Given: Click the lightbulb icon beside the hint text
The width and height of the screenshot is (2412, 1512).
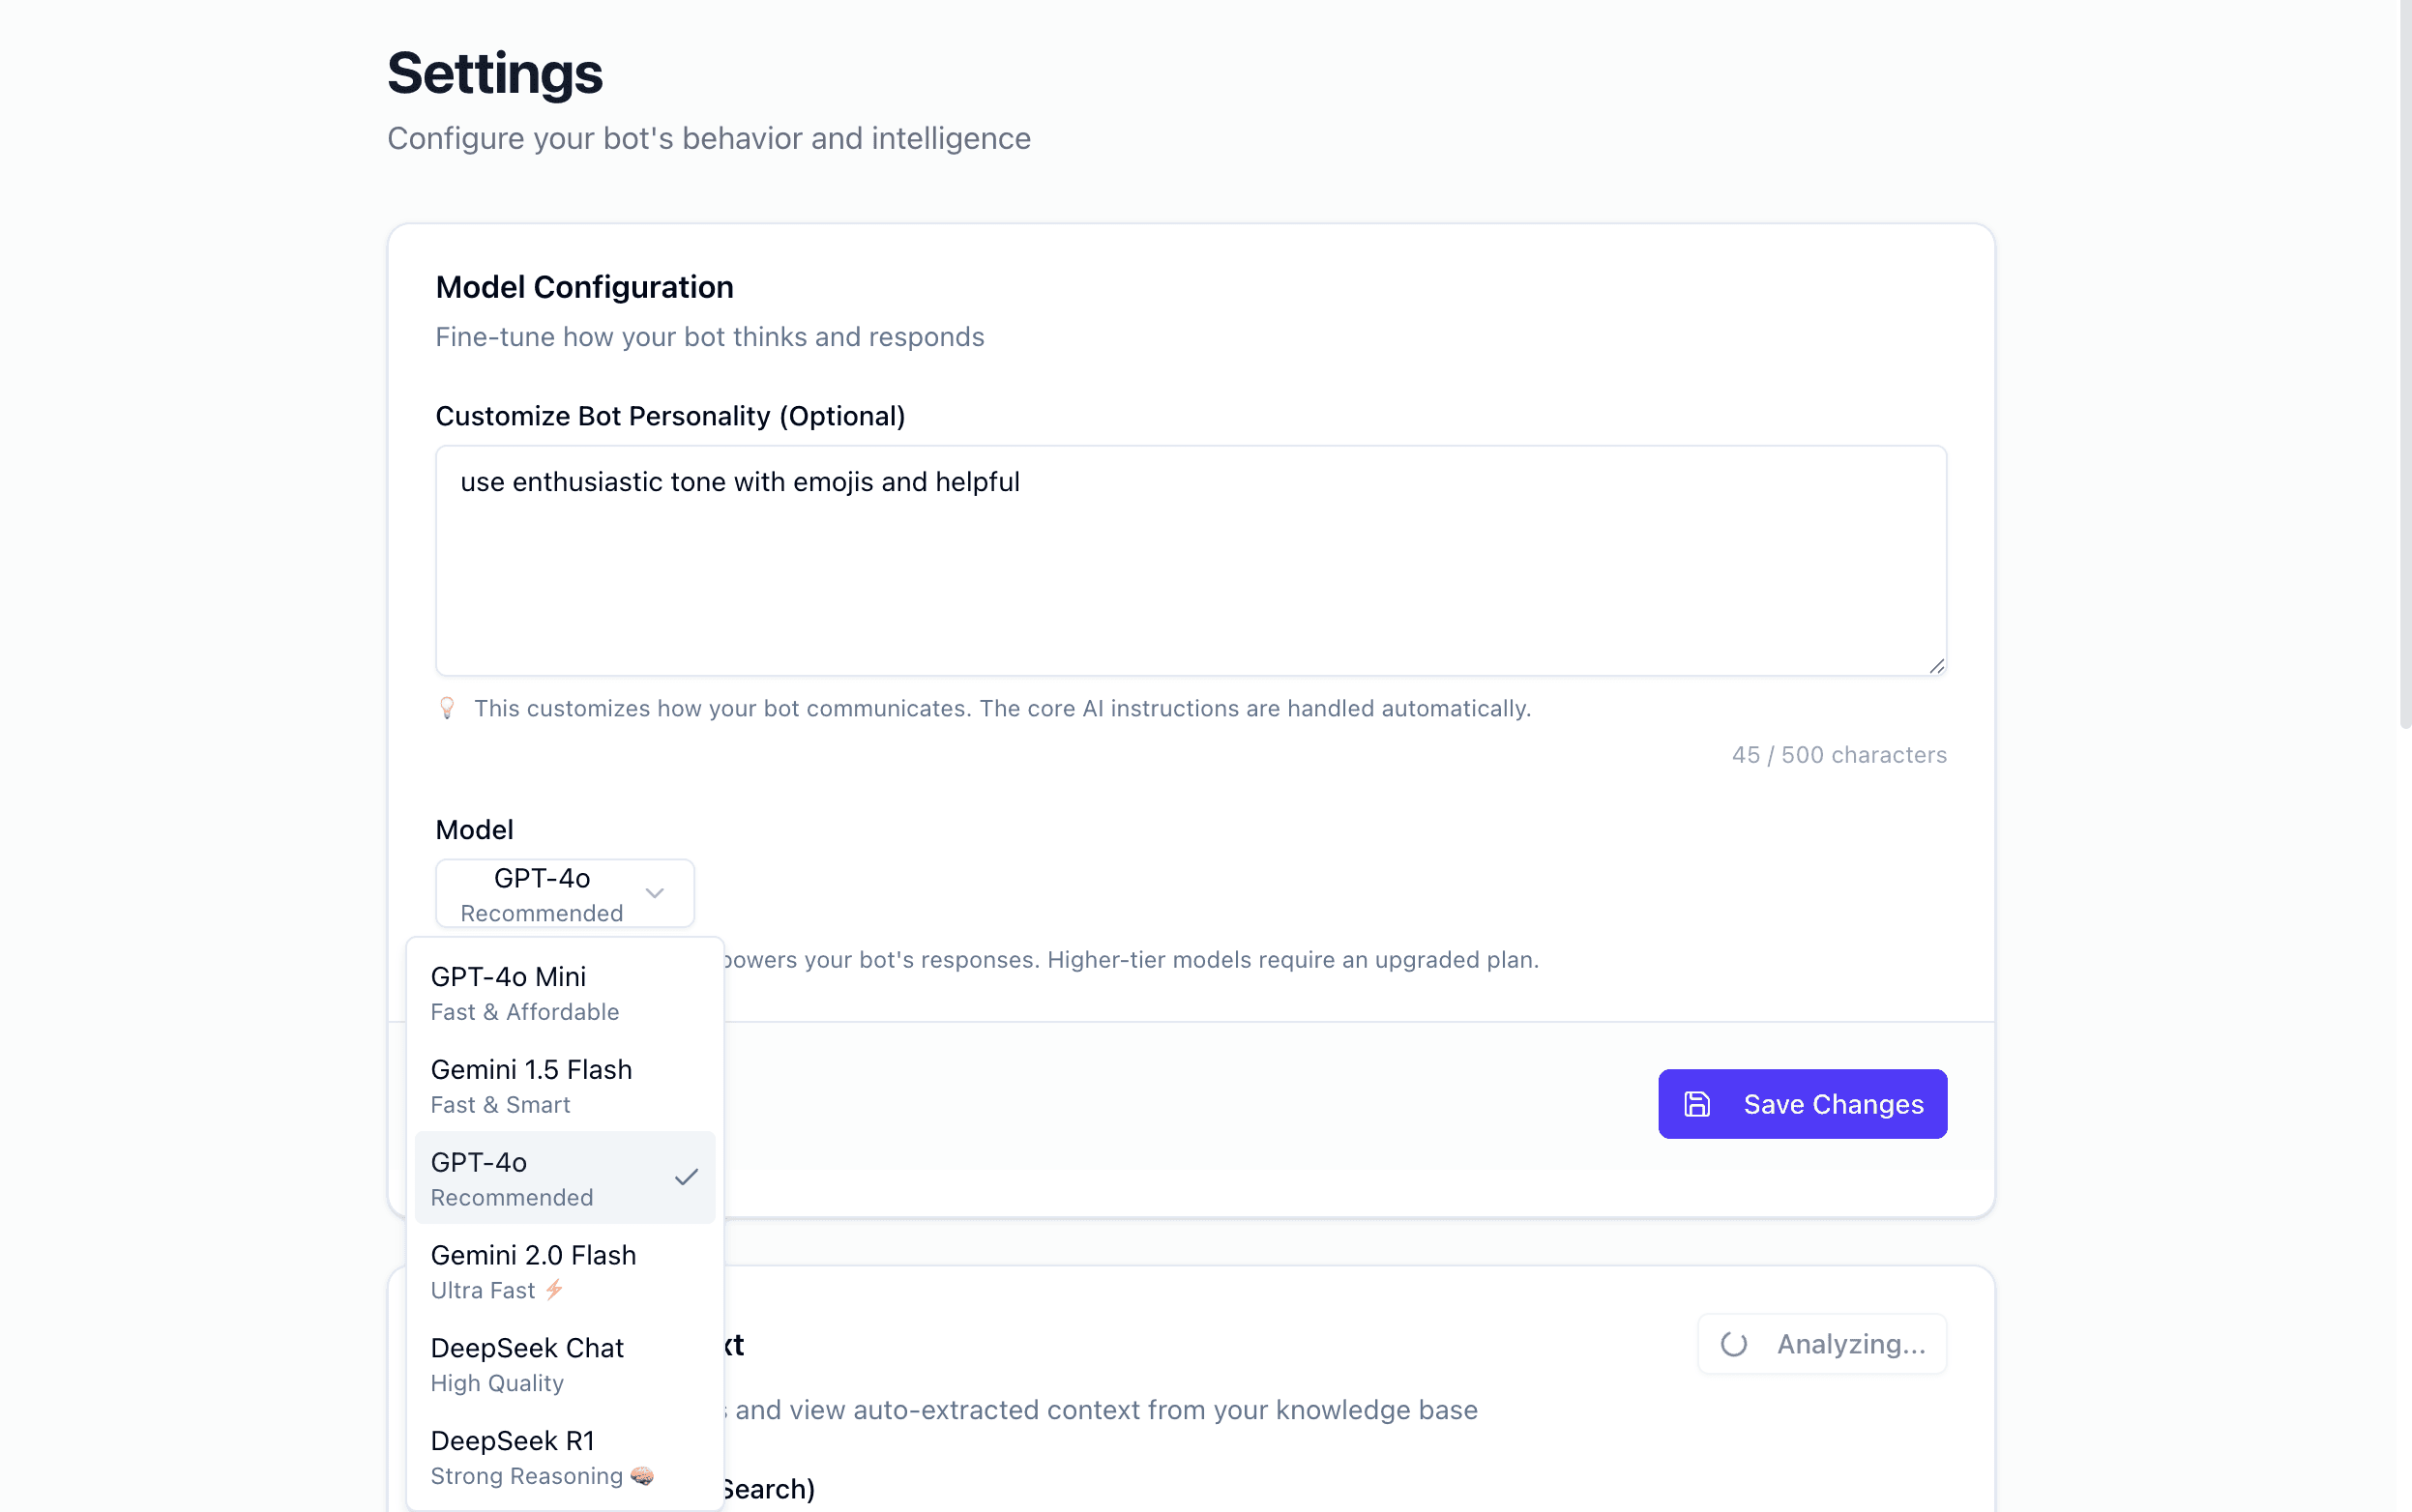Looking at the screenshot, I should 447,708.
